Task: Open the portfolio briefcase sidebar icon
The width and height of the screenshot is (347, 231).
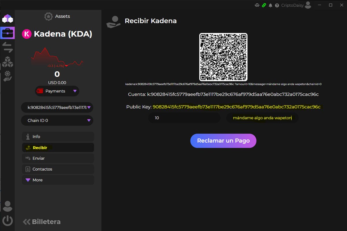Action: tap(8, 33)
